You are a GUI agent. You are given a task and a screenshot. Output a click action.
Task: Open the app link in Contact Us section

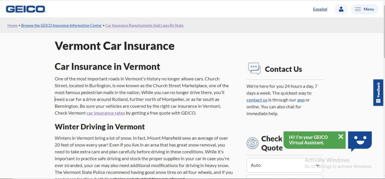click(x=300, y=100)
